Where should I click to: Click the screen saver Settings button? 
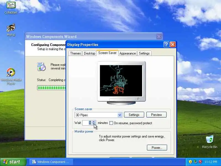pyautogui.click(x=134, y=115)
